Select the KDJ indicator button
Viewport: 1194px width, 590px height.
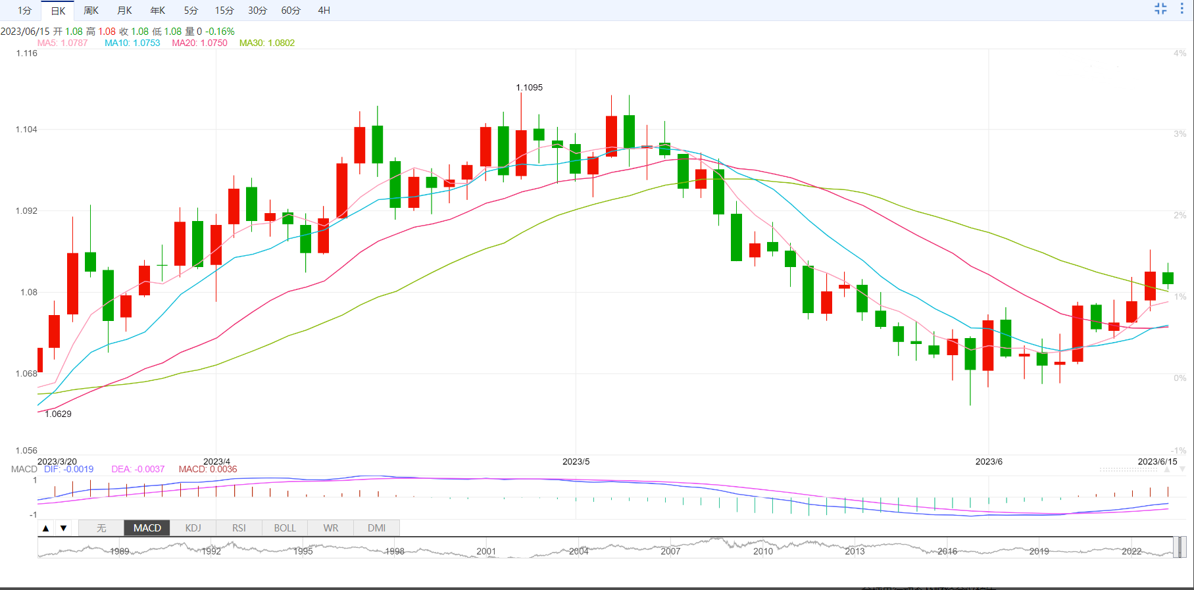(x=193, y=528)
